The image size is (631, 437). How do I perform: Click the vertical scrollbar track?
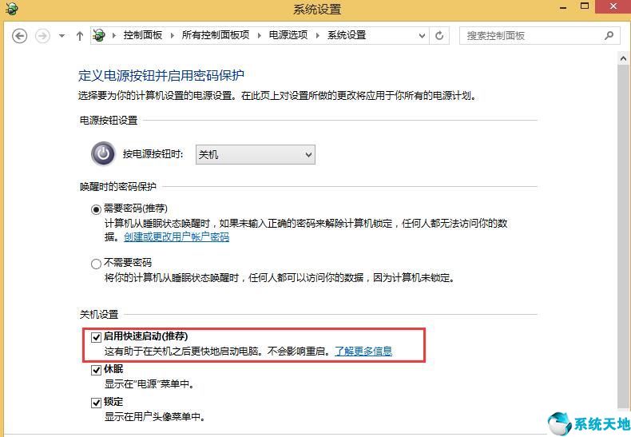coord(623,237)
